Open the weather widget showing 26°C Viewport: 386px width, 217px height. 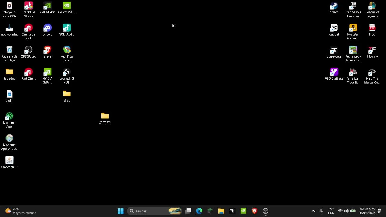pyautogui.click(x=21, y=211)
